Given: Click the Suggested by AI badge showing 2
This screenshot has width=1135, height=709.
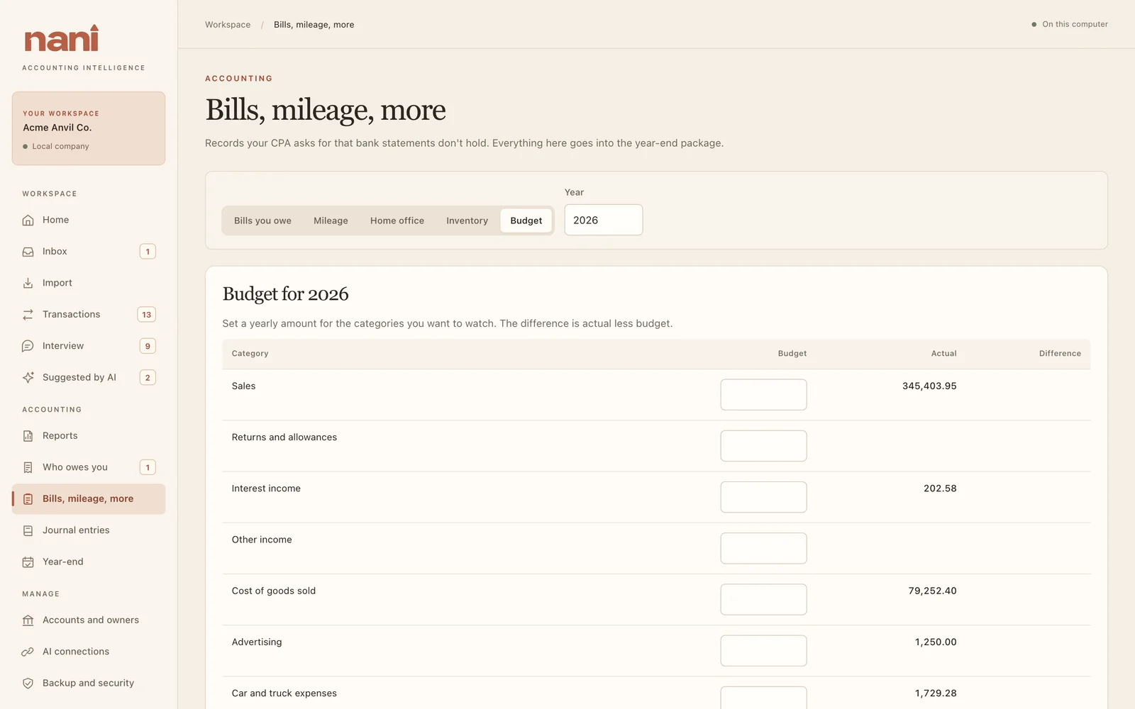Looking at the screenshot, I should click(x=148, y=377).
